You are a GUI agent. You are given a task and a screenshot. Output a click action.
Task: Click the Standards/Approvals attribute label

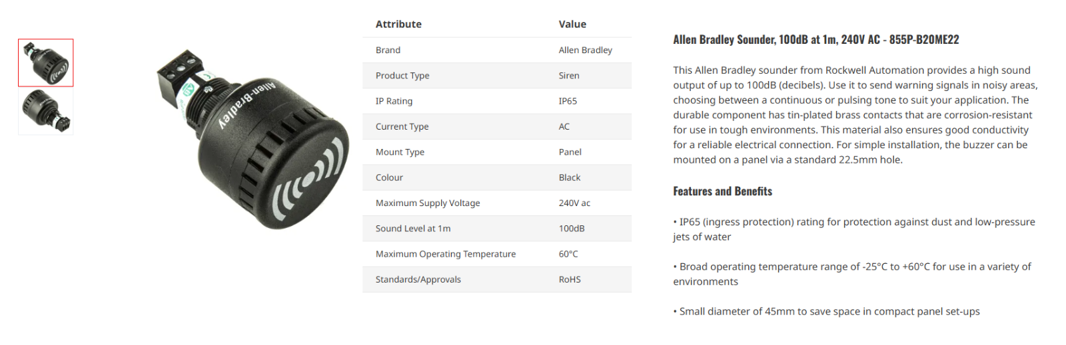click(x=418, y=280)
